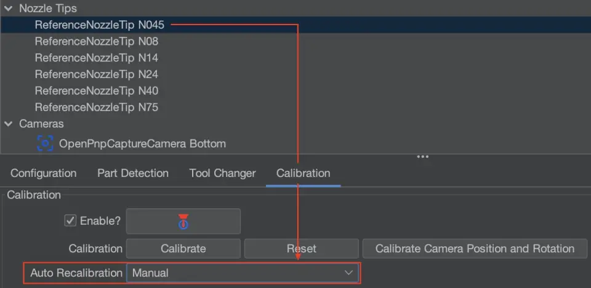Open the Part Detection tab
The image size is (591, 288).
click(132, 173)
